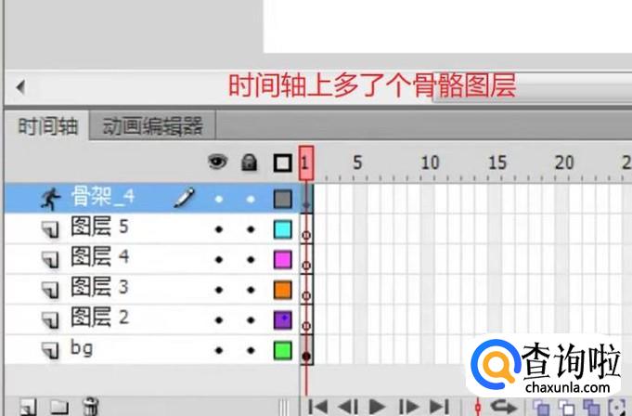The width and height of the screenshot is (632, 416).
Task: Select the 图层 4 layer
Action: pos(100,257)
